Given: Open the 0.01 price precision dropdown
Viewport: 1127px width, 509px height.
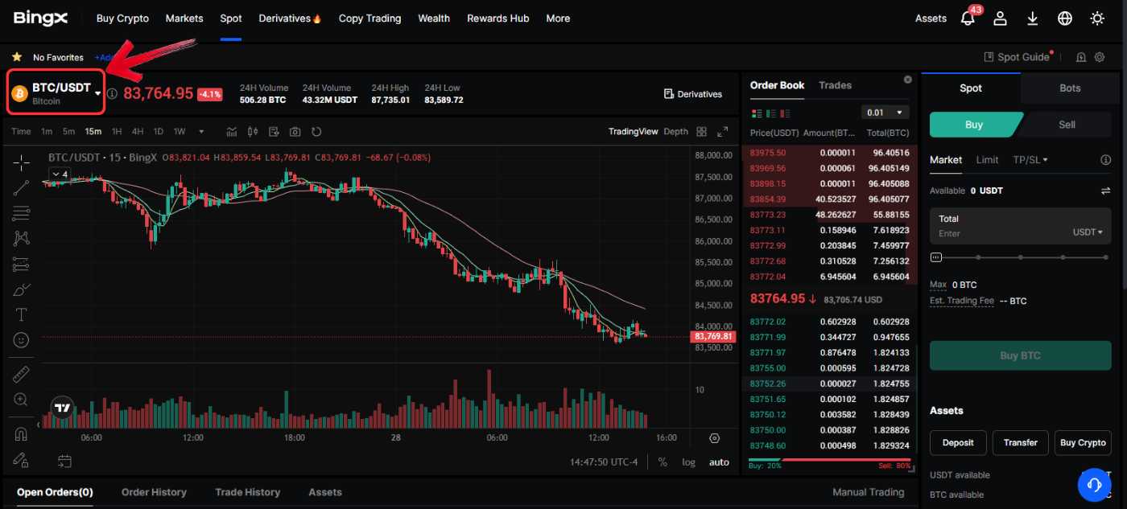Looking at the screenshot, I should [885, 113].
